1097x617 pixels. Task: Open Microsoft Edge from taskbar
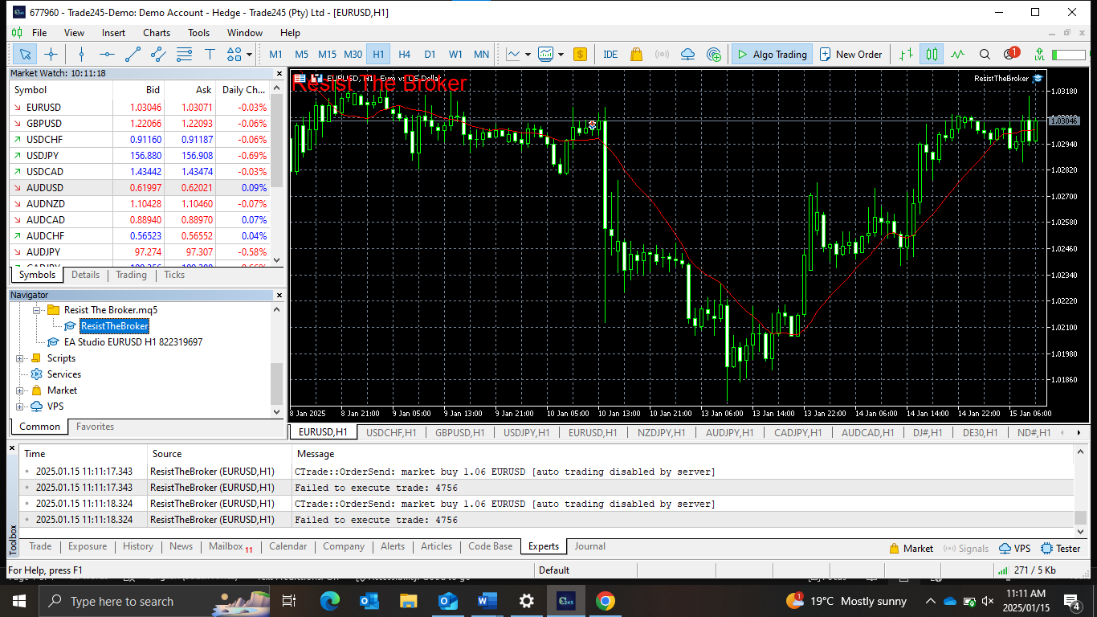point(330,601)
